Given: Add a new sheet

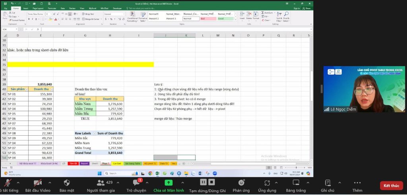Looking at the screenshot, I should [x=184, y=164].
